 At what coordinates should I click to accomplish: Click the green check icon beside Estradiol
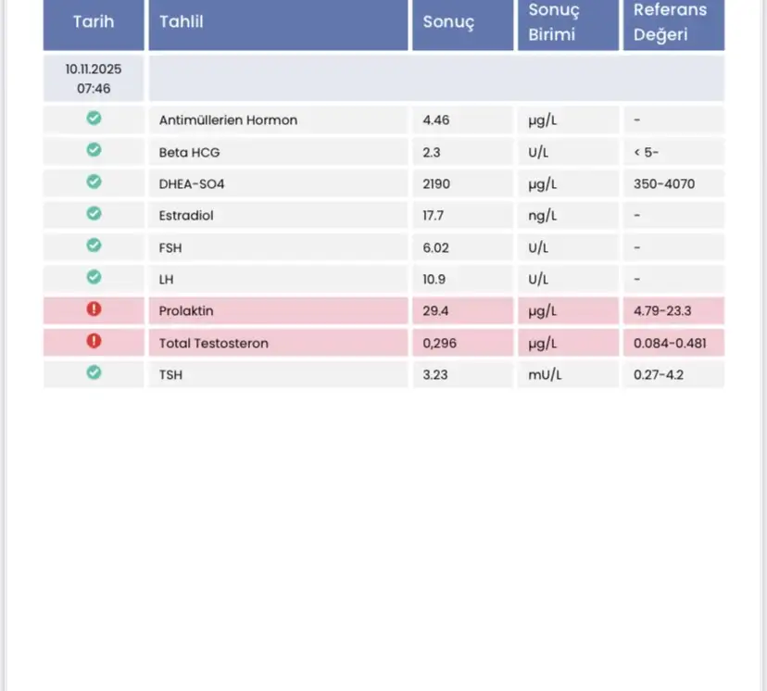pos(94,214)
